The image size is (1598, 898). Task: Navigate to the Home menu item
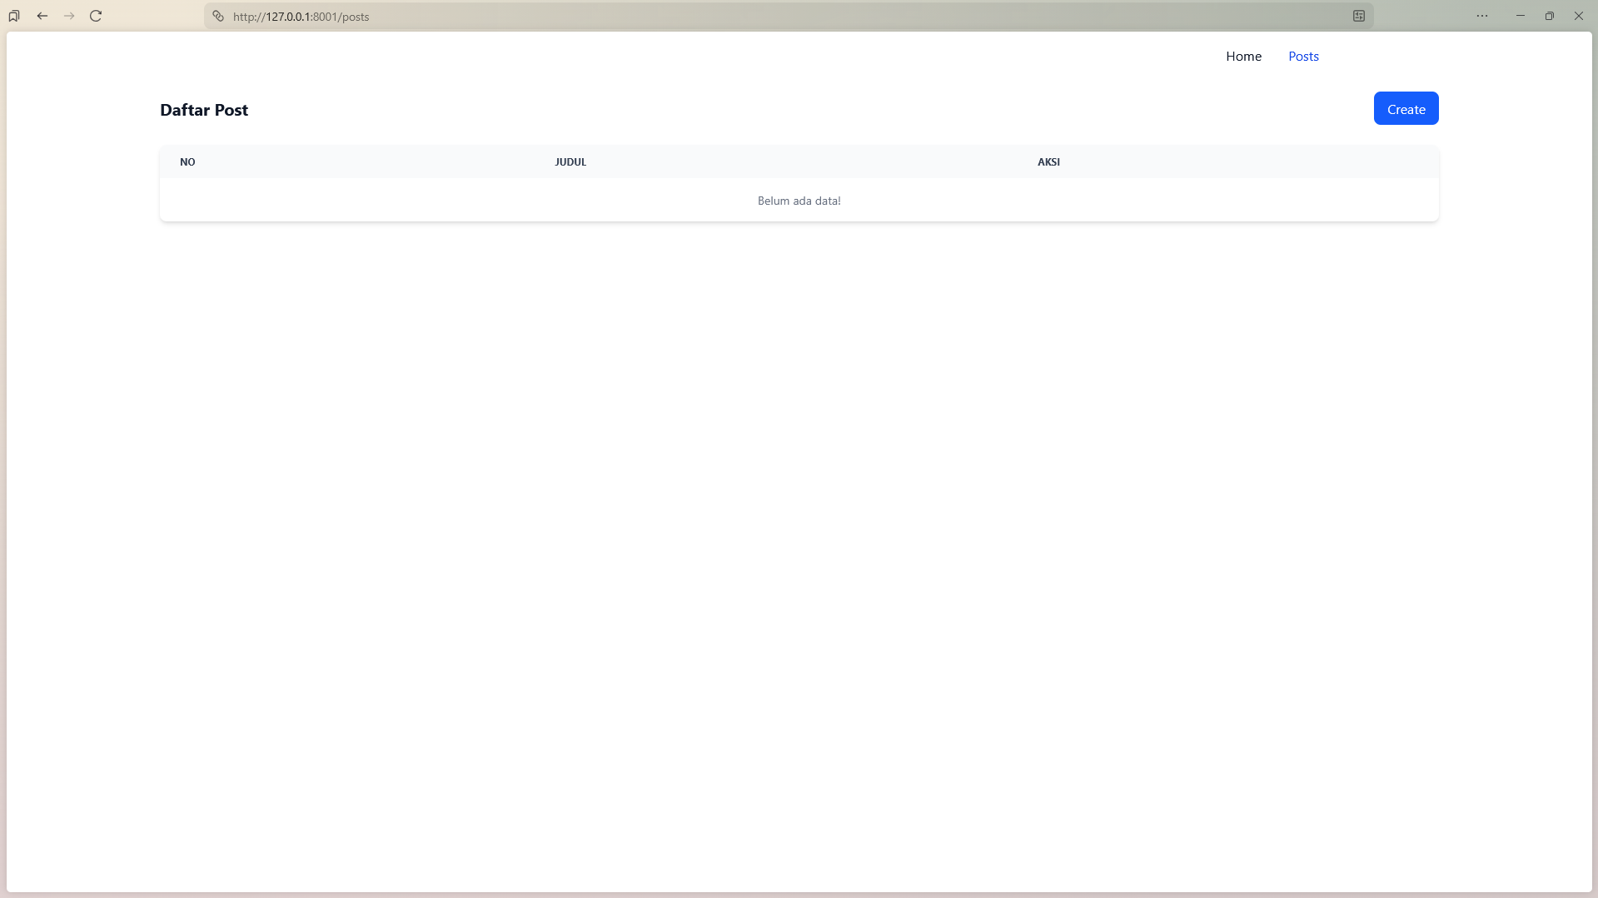(x=1243, y=57)
